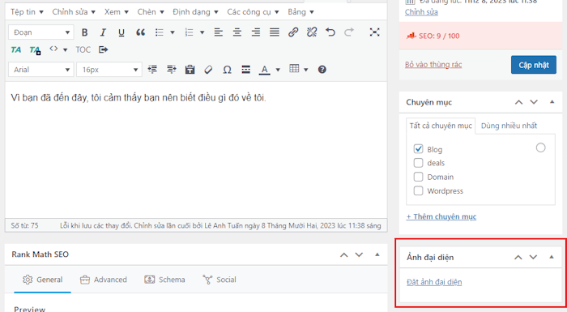Image resolution: width=567 pixels, height=312 pixels.
Task: Open the Arial font family dropdown
Action: 40,70
